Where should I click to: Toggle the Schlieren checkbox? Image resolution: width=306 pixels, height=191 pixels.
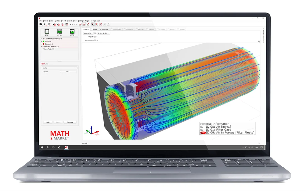pyautogui.click(x=158, y=29)
